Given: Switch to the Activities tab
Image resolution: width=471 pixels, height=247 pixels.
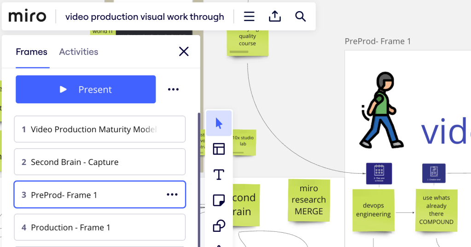Looking at the screenshot, I should pyautogui.click(x=78, y=52).
